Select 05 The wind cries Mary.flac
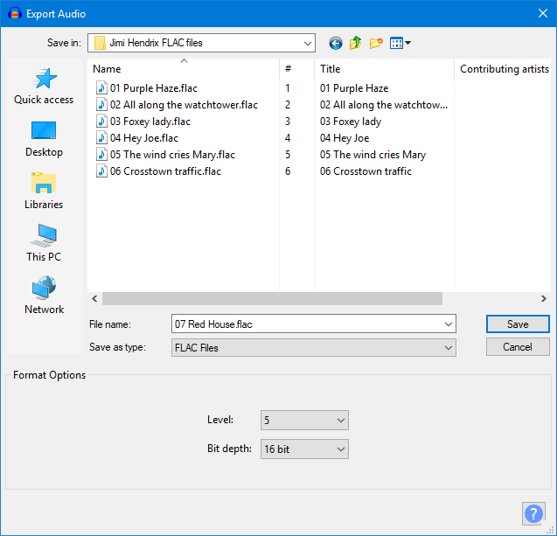The image size is (557, 536). pos(172,155)
